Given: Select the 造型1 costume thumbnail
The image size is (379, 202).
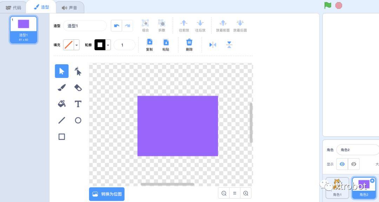Looking at the screenshot, I should tap(24, 30).
